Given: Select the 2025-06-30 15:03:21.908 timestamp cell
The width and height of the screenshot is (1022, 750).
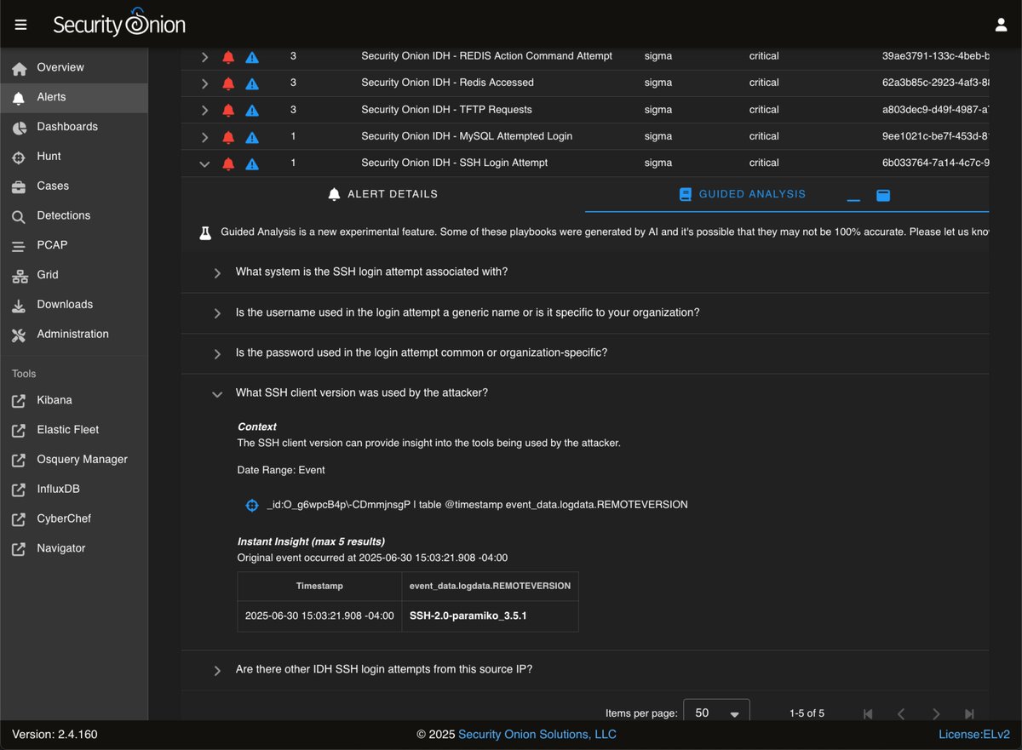Looking at the screenshot, I should (319, 615).
